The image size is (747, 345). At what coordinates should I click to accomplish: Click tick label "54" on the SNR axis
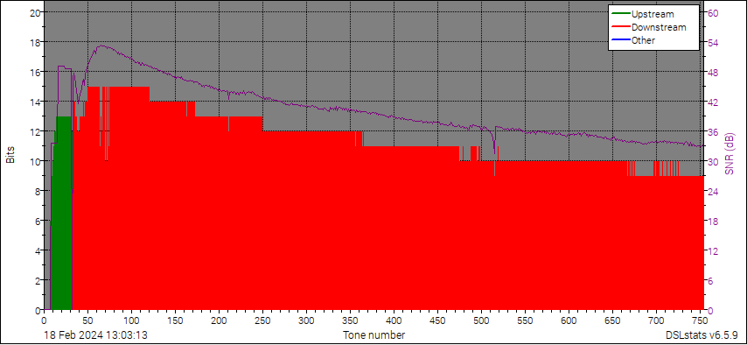(713, 43)
